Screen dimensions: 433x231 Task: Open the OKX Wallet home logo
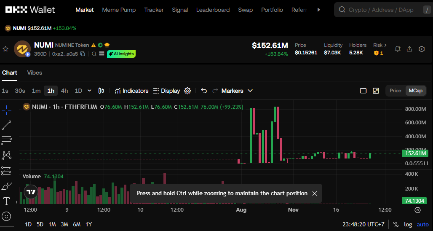pos(30,10)
